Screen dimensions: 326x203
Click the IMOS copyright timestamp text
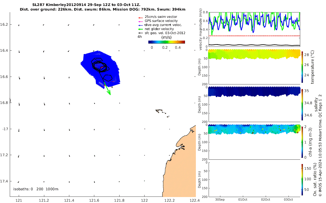pyautogui.click(x=320, y=145)
